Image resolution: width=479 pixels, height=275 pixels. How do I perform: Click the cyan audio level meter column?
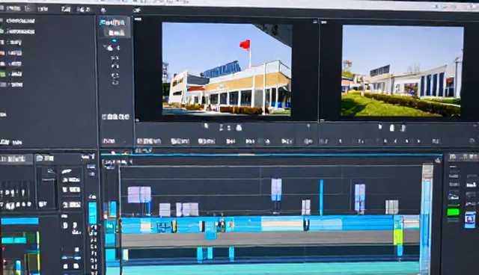tap(92, 213)
